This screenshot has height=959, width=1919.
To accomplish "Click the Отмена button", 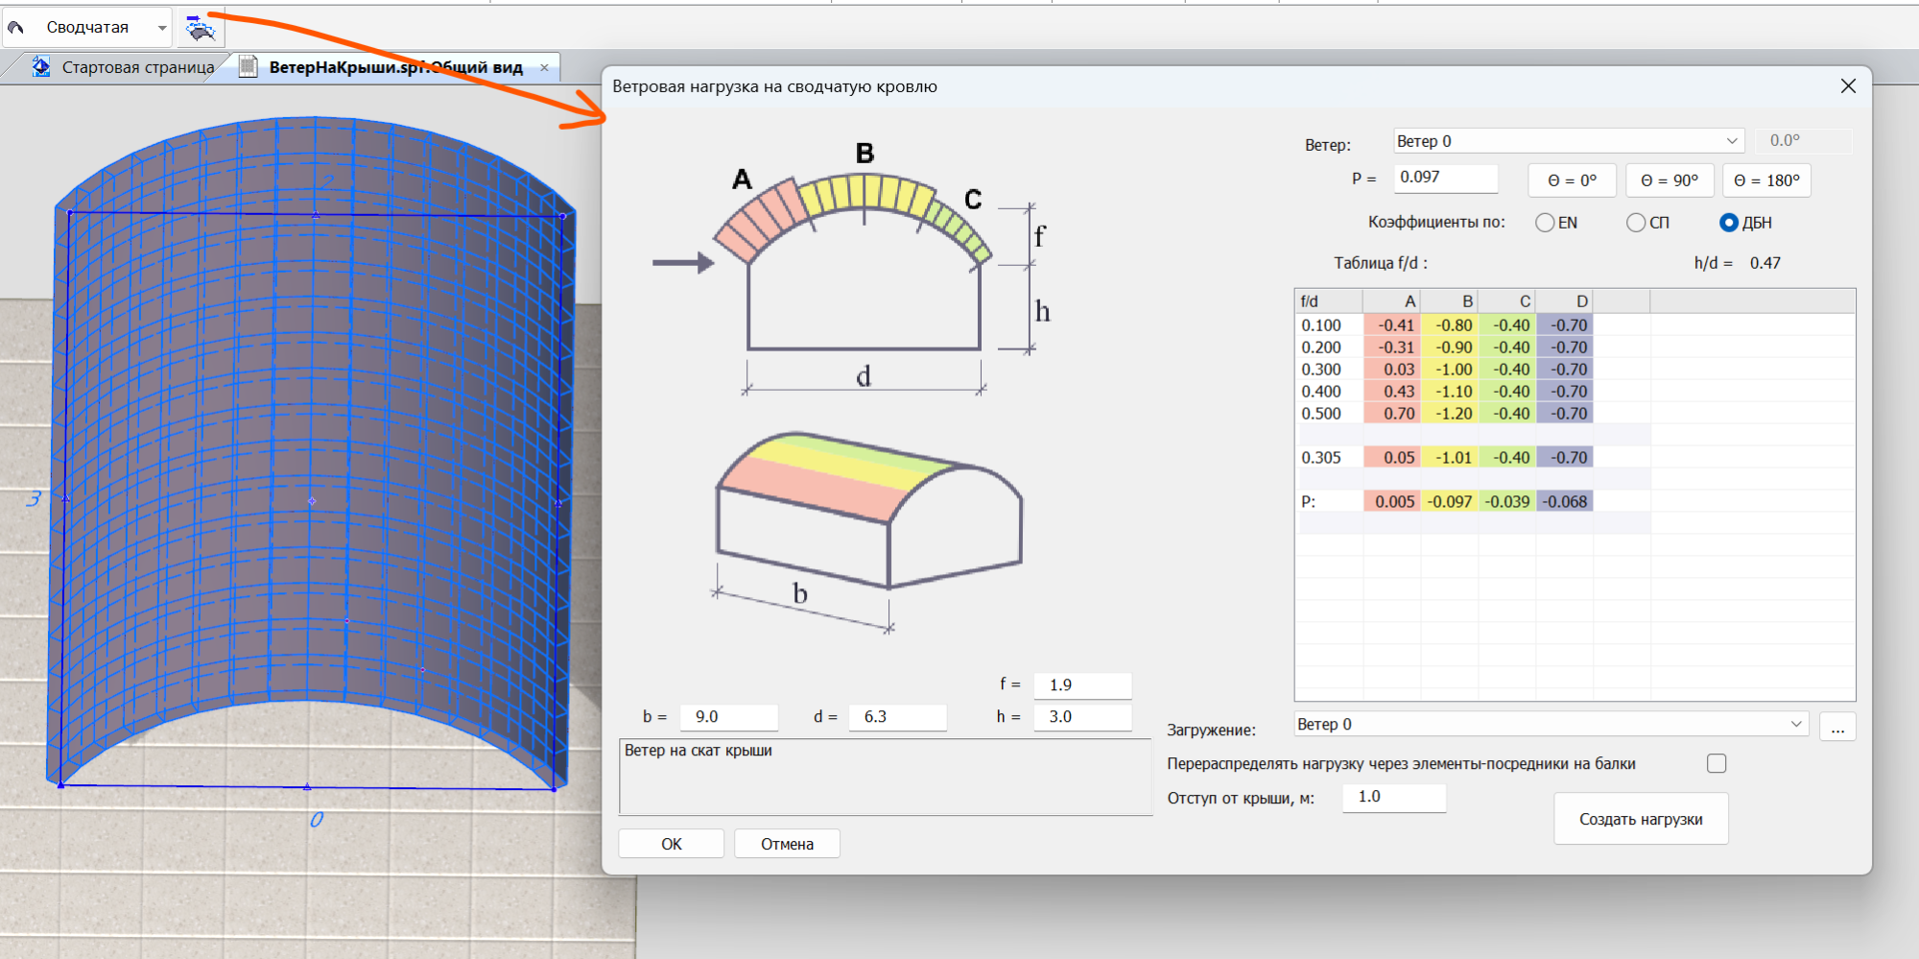I will point(787,844).
